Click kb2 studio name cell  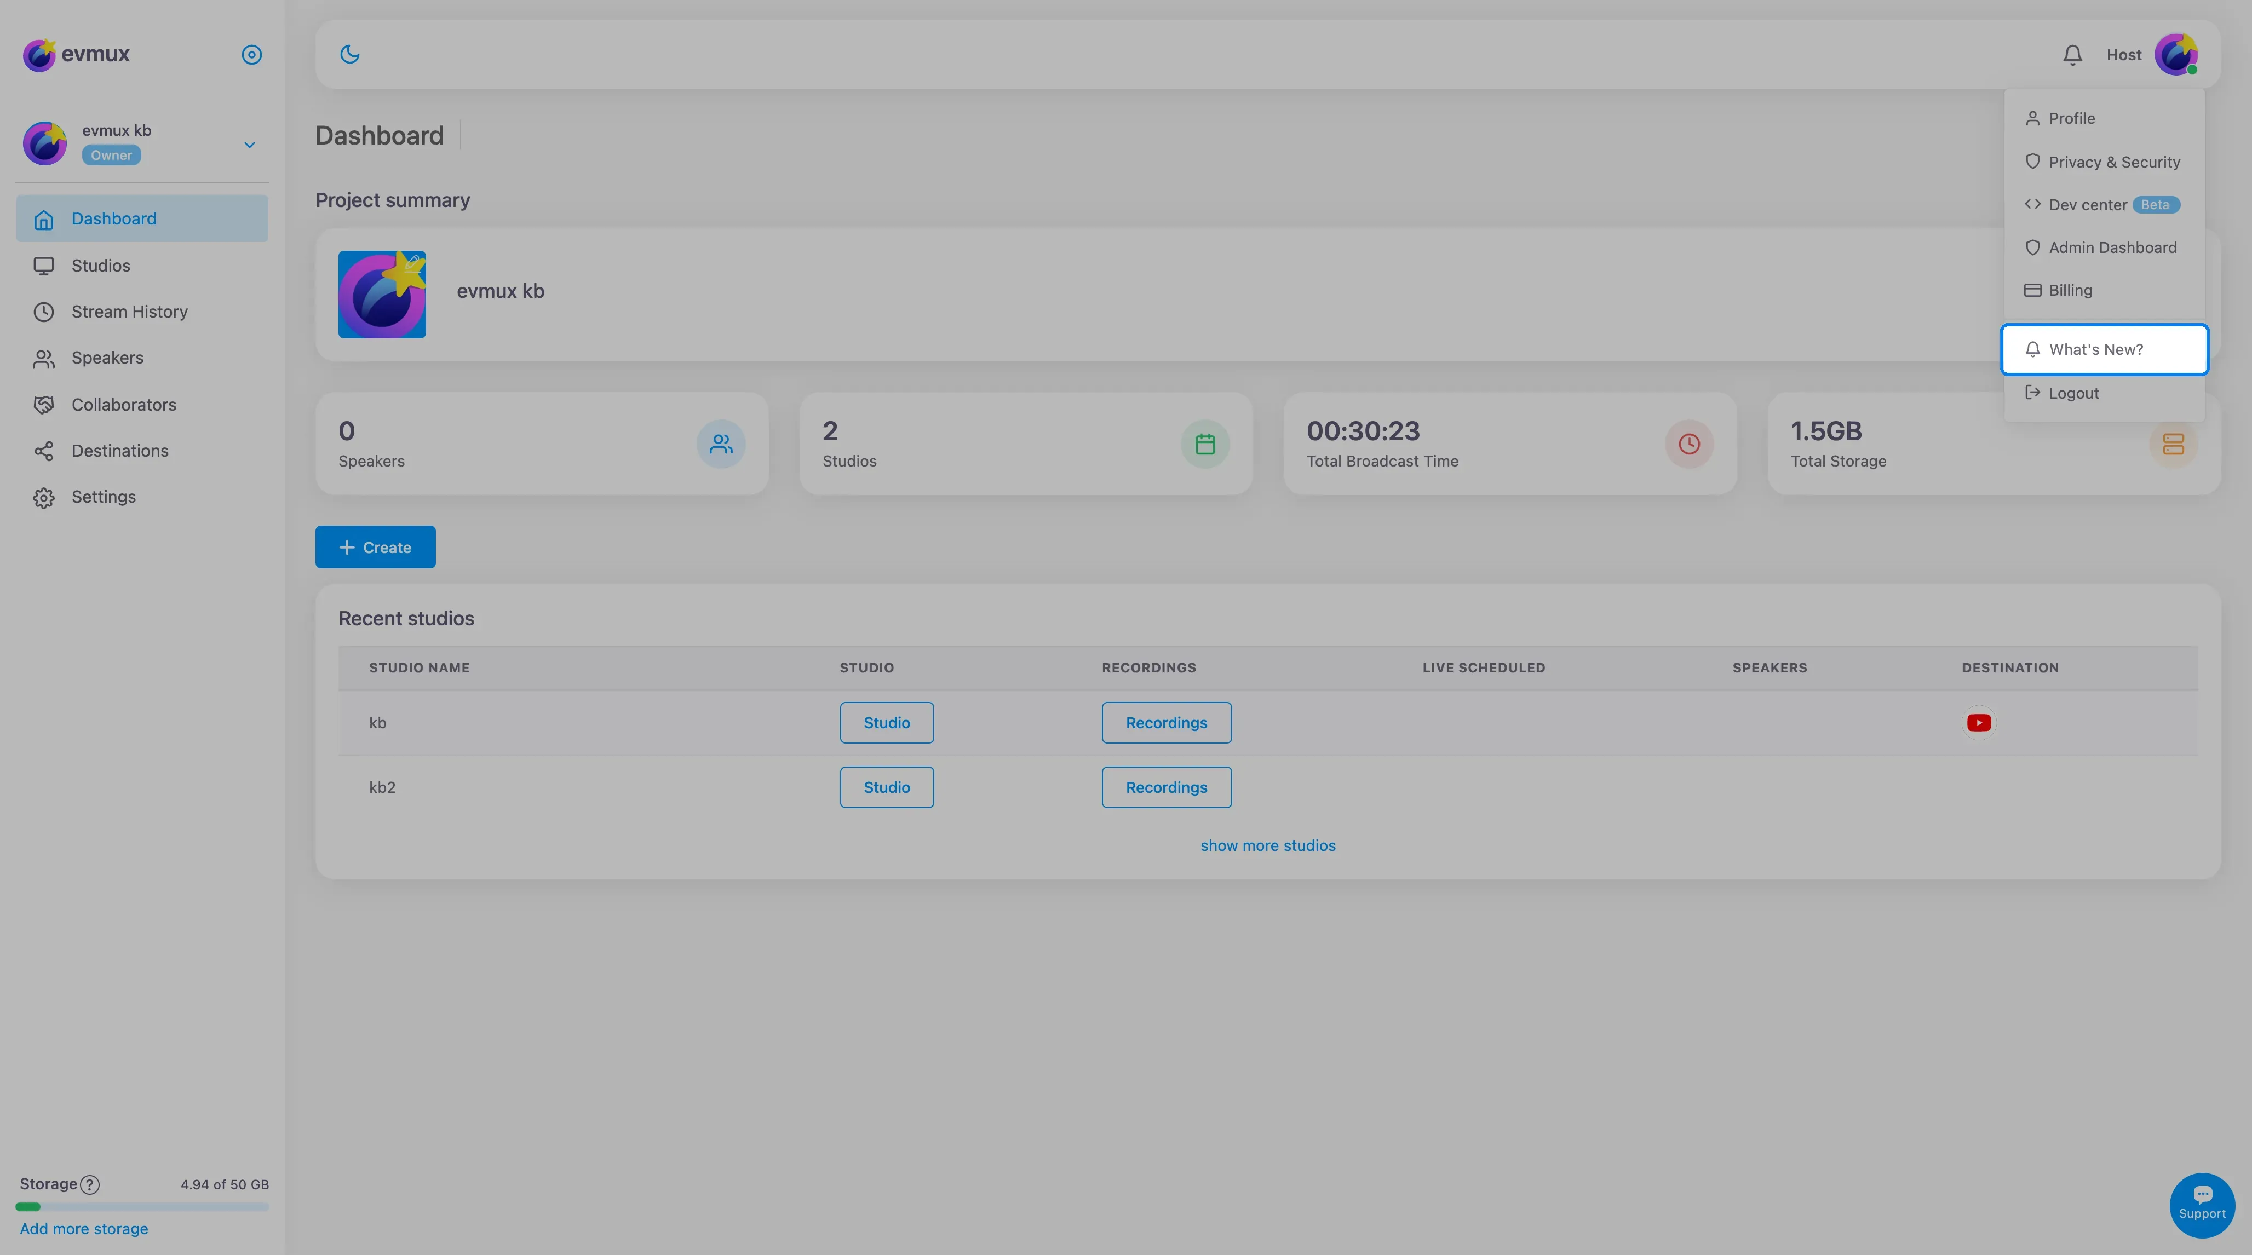(382, 787)
